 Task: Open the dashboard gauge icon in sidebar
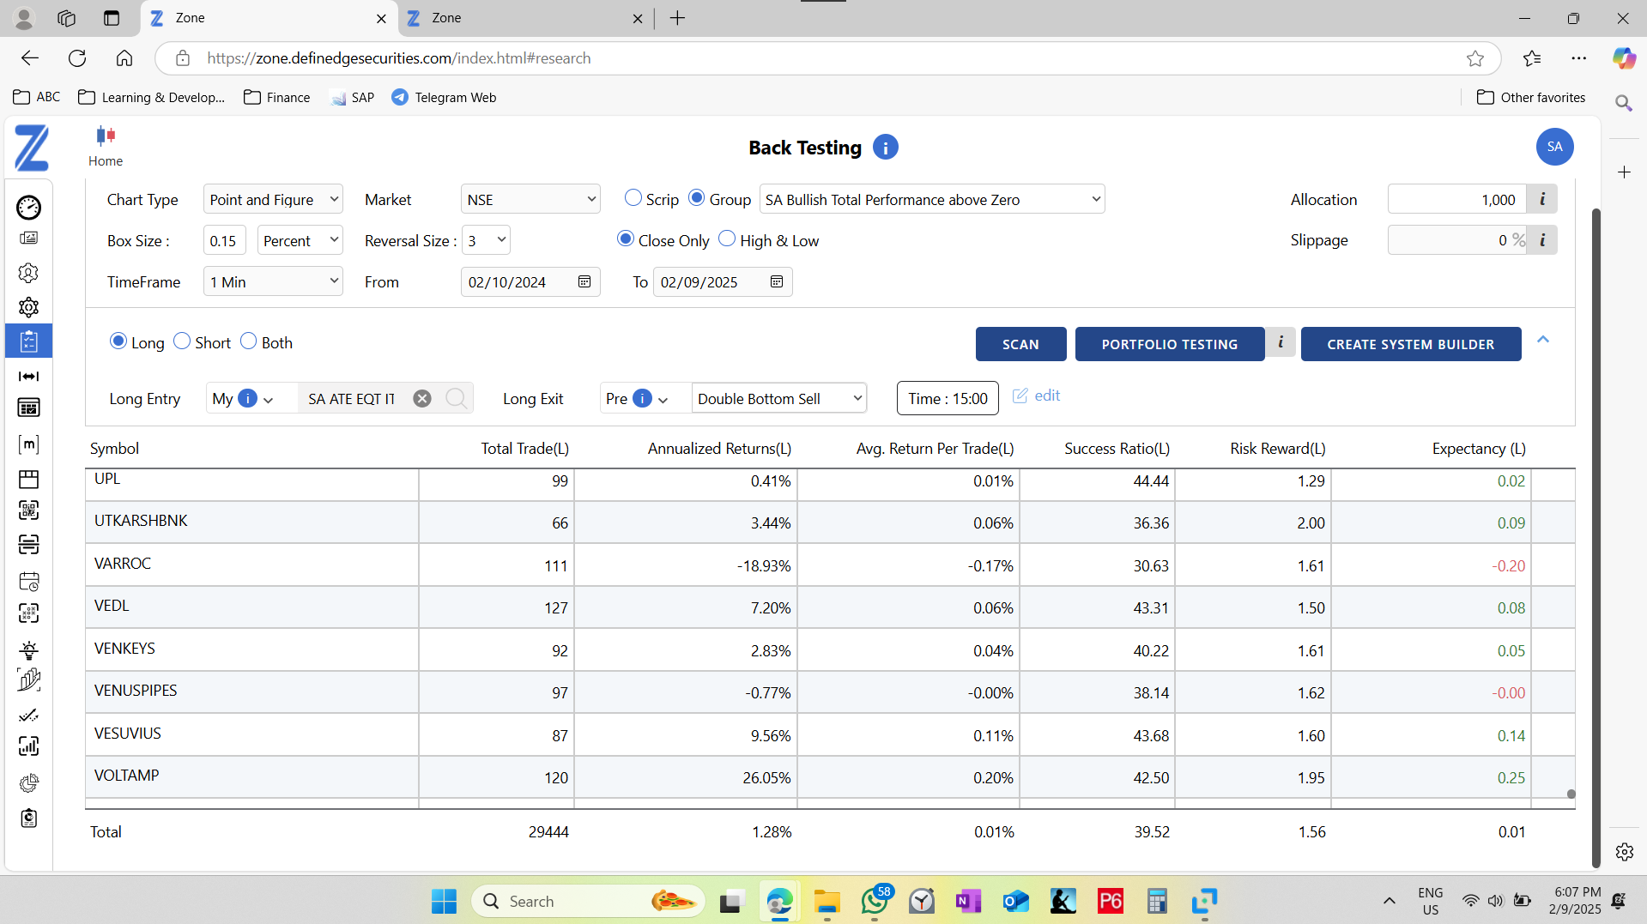coord(28,207)
